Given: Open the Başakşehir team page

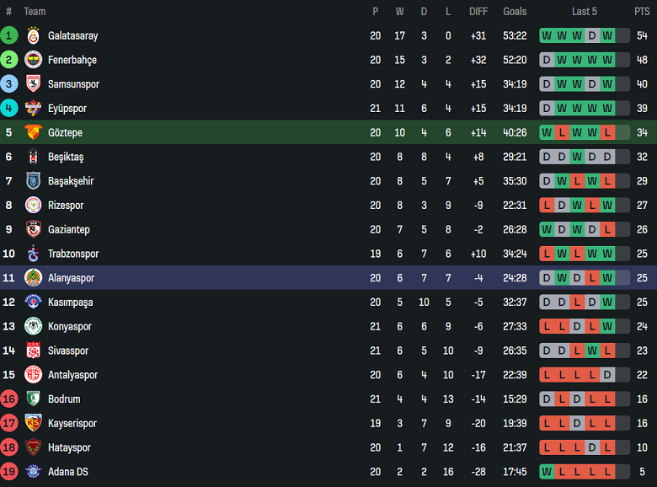Looking at the screenshot, I should pos(71,181).
